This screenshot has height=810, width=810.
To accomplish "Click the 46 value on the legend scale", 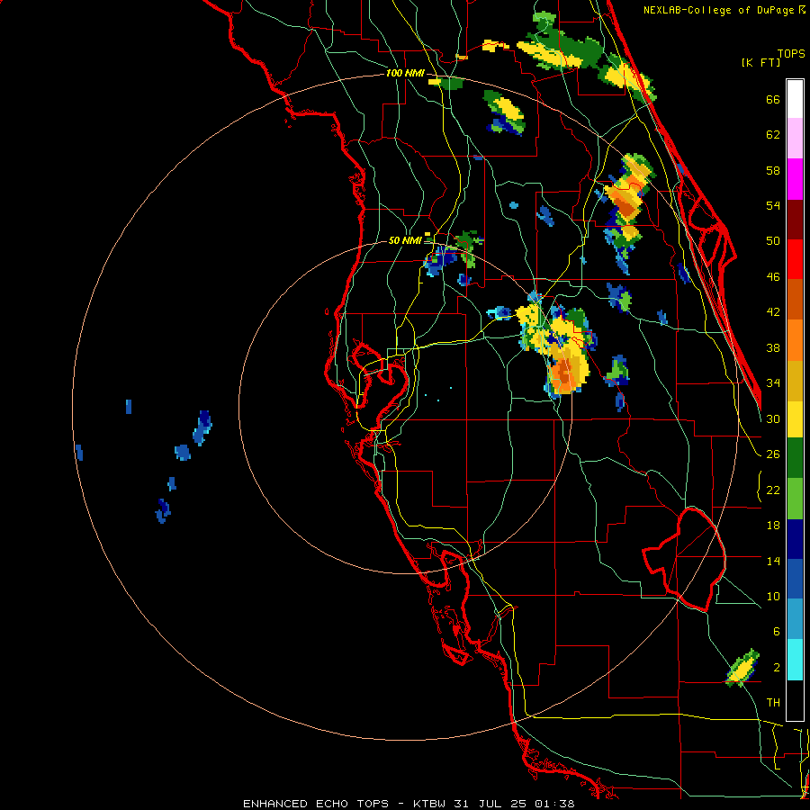I will 773,277.
